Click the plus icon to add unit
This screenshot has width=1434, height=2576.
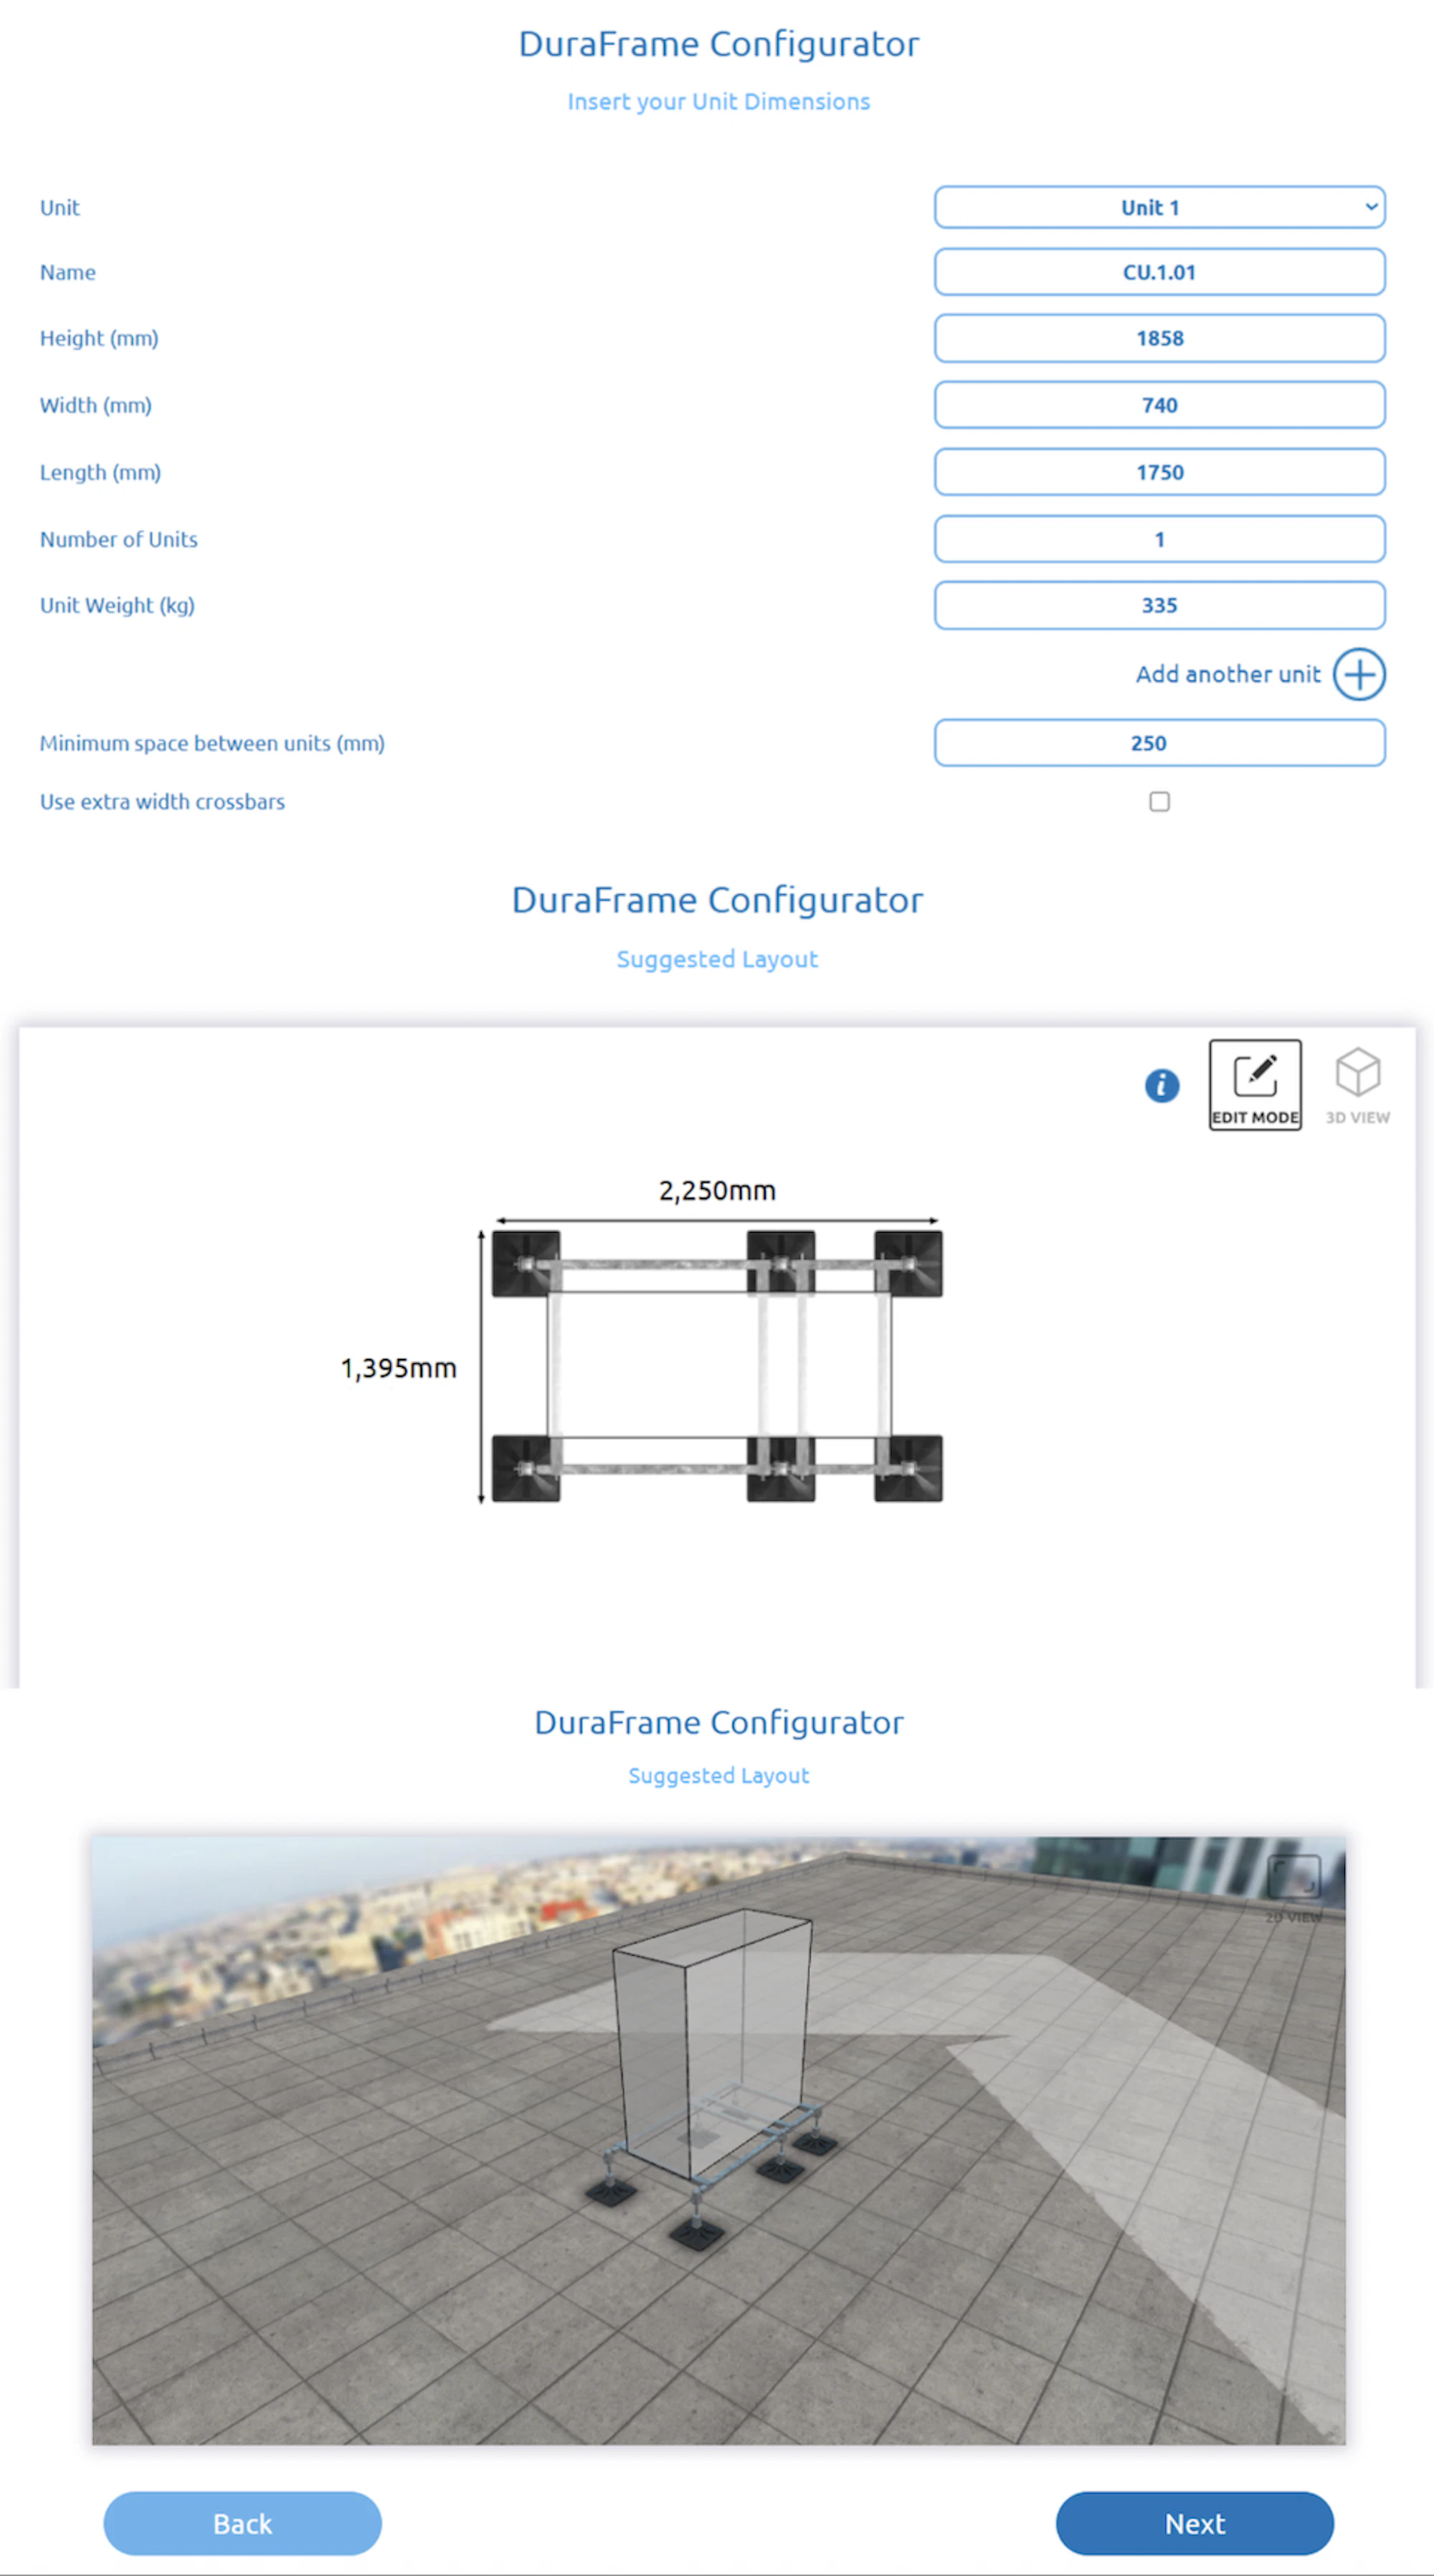point(1359,674)
